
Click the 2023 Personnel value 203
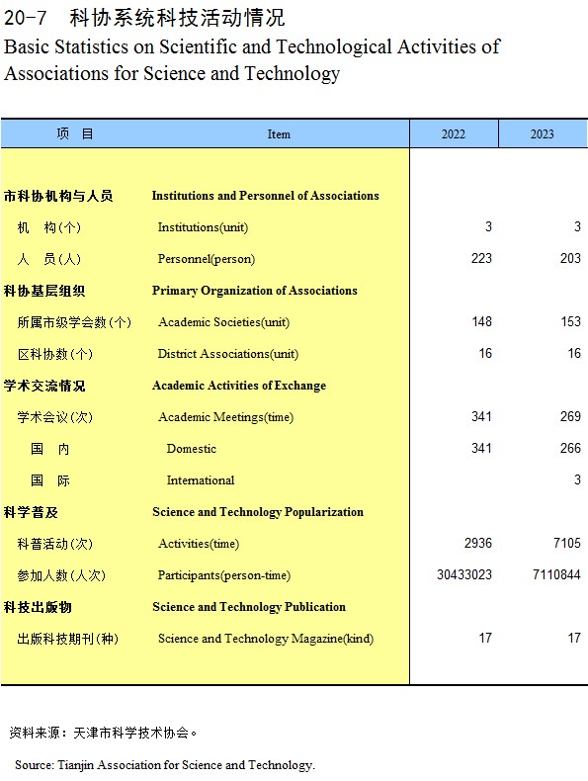point(570,258)
